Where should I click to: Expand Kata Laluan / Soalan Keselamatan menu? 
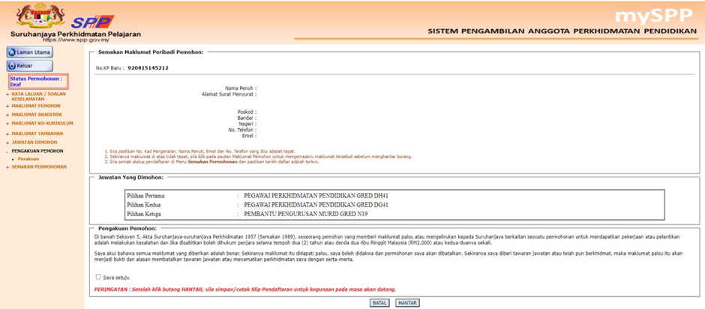pyautogui.click(x=37, y=96)
